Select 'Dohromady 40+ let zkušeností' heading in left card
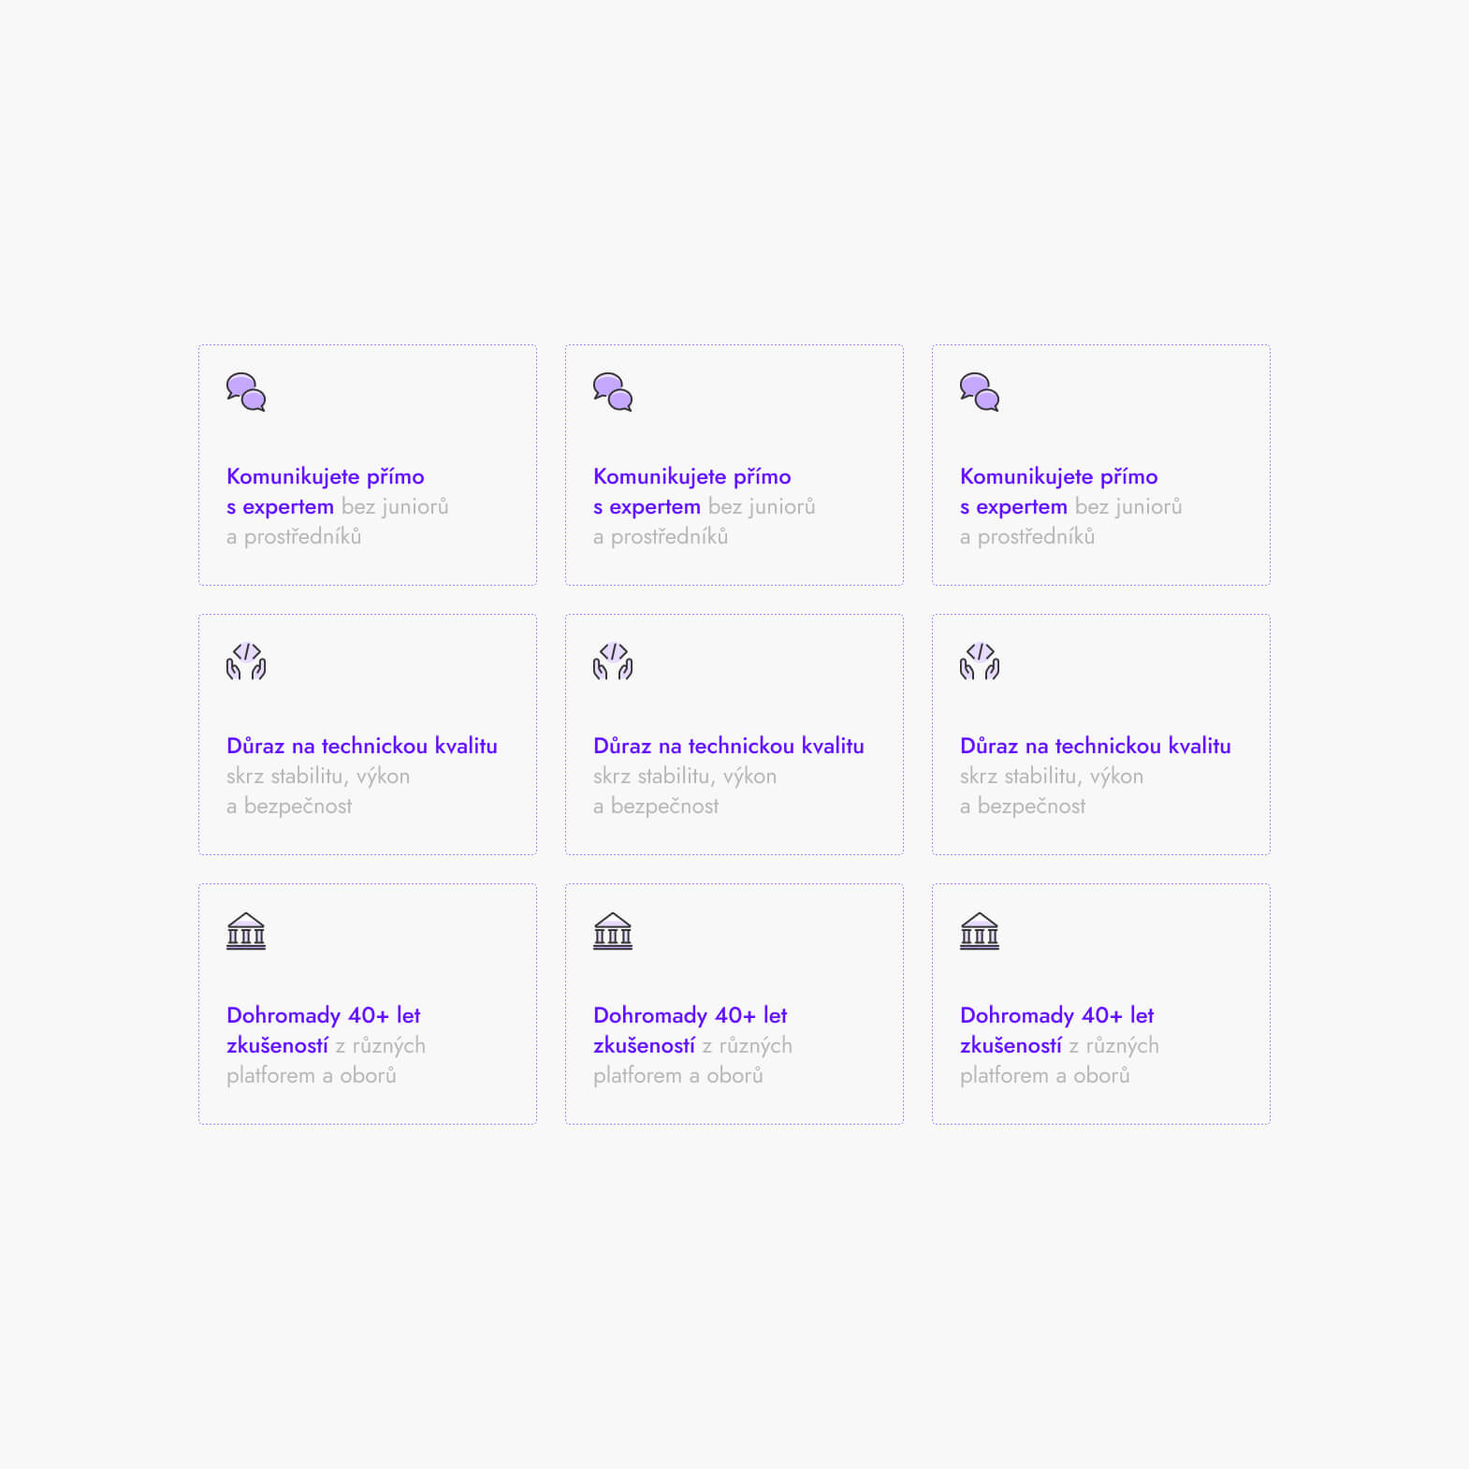The height and width of the screenshot is (1469, 1469). 324,1030
